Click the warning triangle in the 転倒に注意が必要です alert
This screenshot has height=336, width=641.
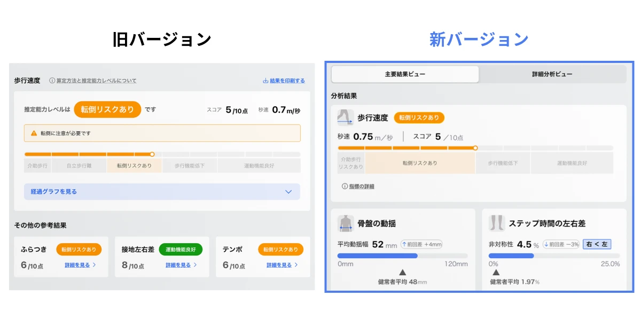34,133
